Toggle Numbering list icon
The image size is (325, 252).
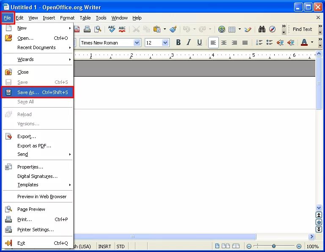pos(259,43)
